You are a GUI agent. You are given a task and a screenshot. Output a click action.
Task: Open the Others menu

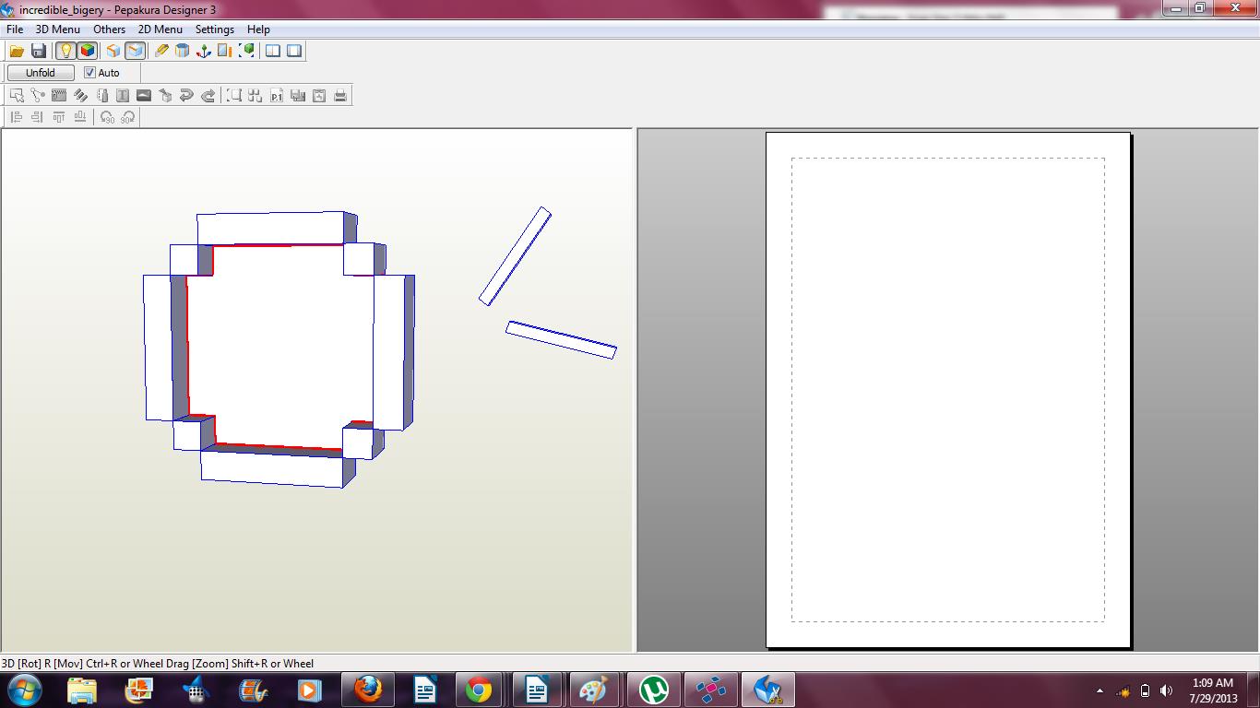coord(110,29)
